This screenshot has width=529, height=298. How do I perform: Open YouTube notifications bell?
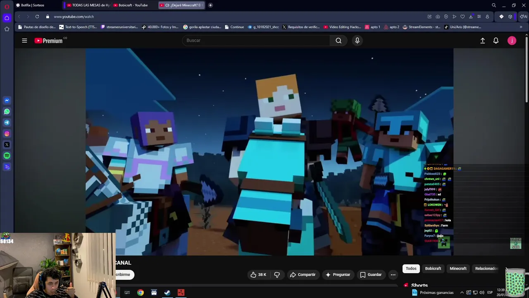click(x=496, y=41)
